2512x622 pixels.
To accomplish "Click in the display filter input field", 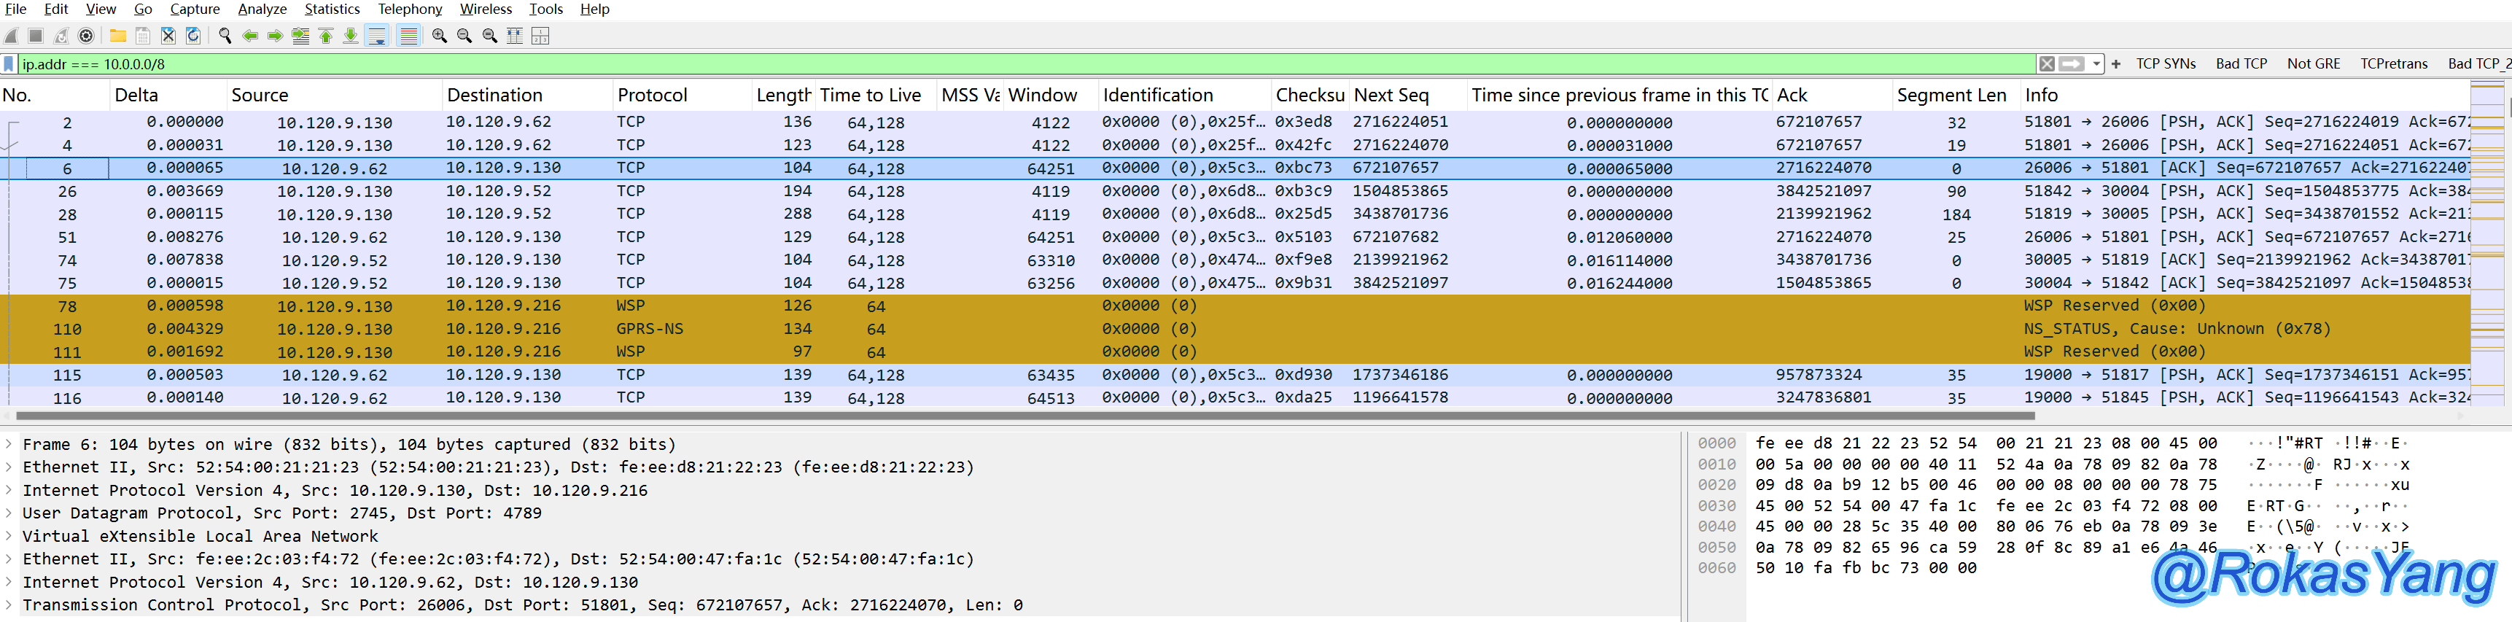I will (975, 64).
